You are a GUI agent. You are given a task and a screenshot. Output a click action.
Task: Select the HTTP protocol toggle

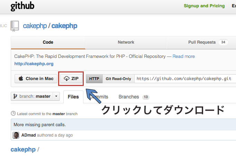[94, 79]
